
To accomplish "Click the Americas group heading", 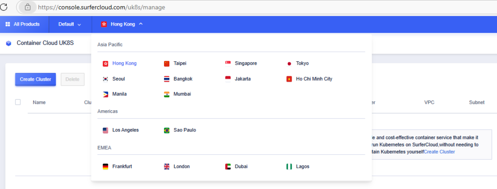I will [108, 111].
